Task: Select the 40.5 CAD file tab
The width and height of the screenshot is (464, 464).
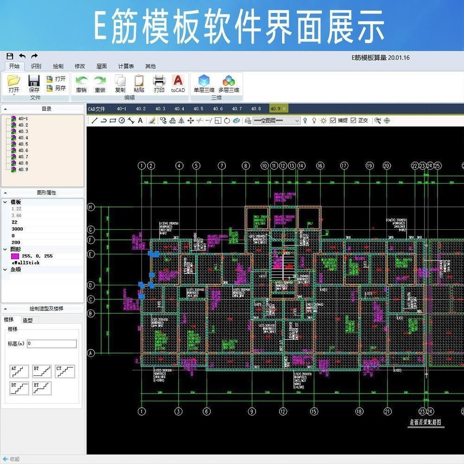Action: tap(198, 108)
